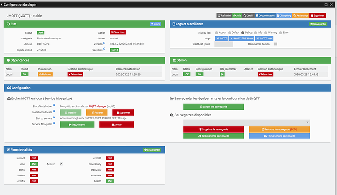Select the Debug log level

pos(243,33)
